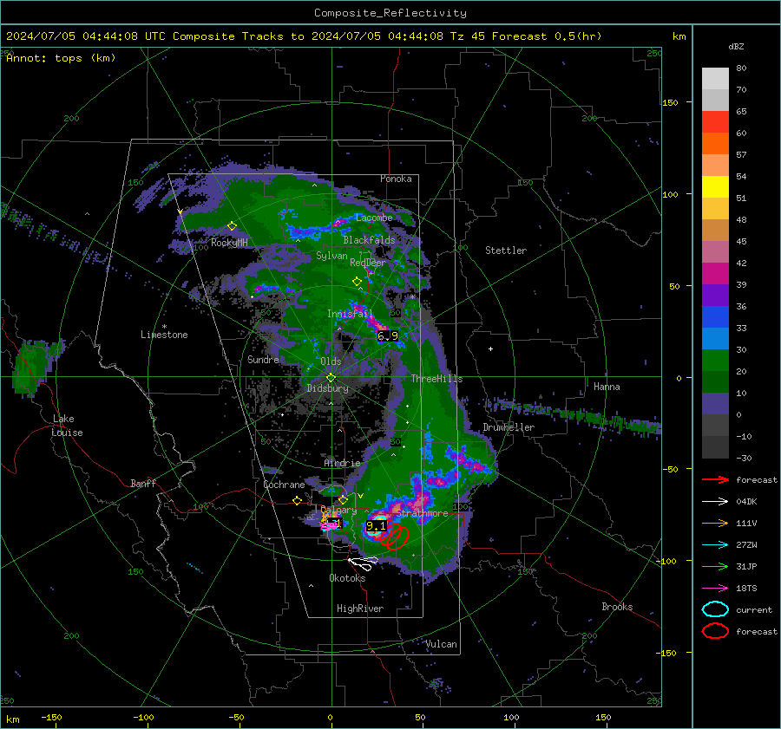The height and width of the screenshot is (729, 781).
Task: Click the green 31JP track arrow icon
Action: point(715,566)
